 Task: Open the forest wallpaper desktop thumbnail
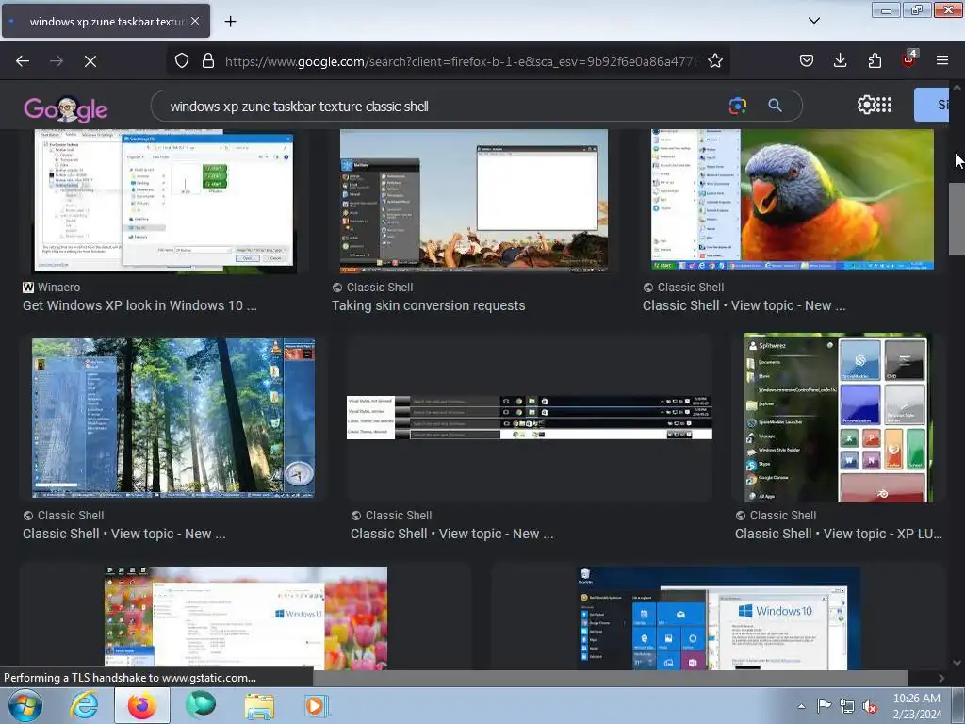[x=173, y=418]
